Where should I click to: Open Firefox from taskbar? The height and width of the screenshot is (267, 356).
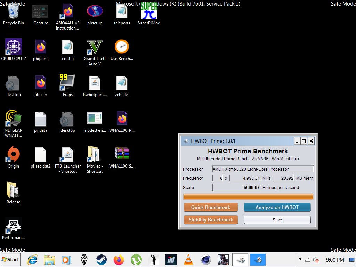119,260
